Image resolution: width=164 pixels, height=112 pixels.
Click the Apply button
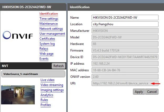(x=139, y=92)
